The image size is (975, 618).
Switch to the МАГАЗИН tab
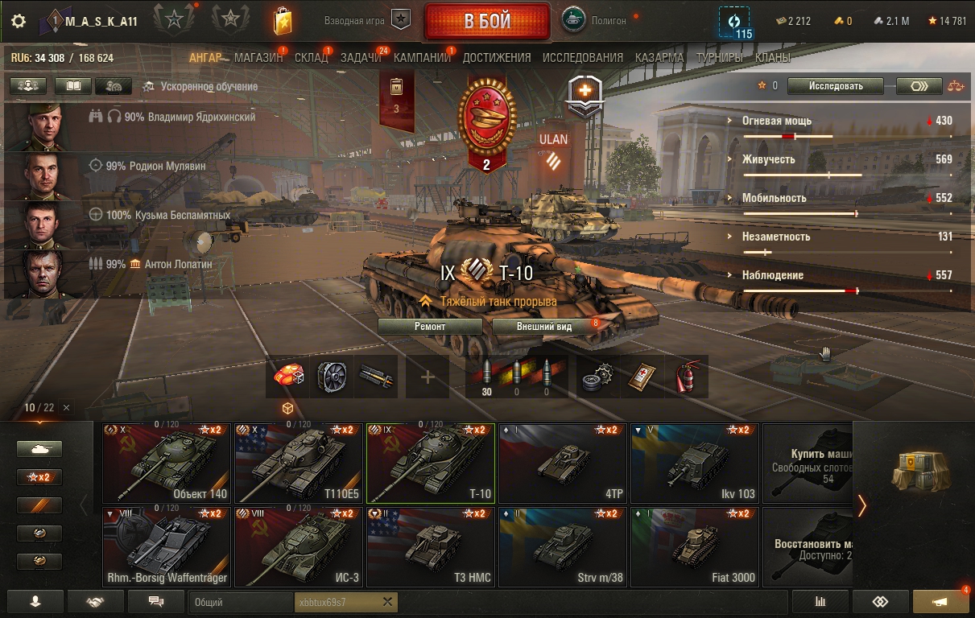[x=258, y=57]
